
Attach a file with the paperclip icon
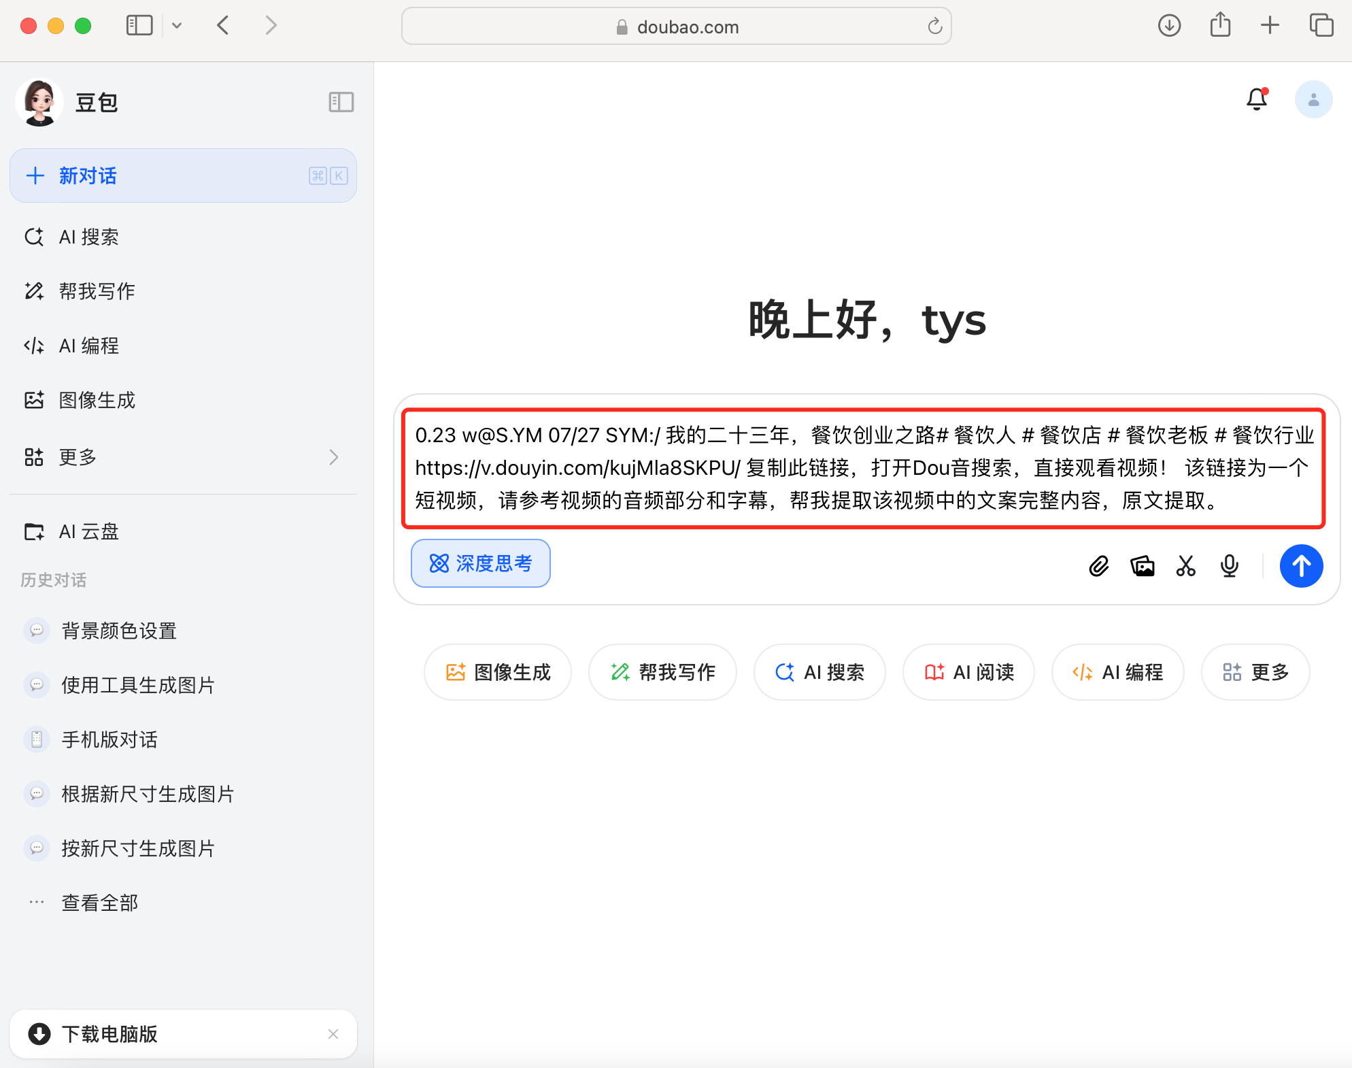(1098, 566)
